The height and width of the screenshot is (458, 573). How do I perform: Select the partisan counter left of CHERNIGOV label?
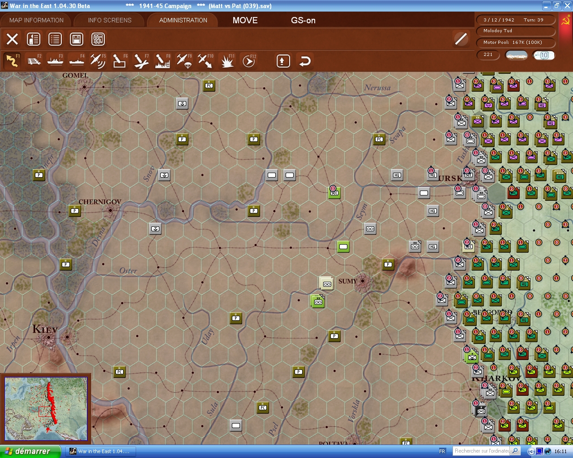(75, 211)
